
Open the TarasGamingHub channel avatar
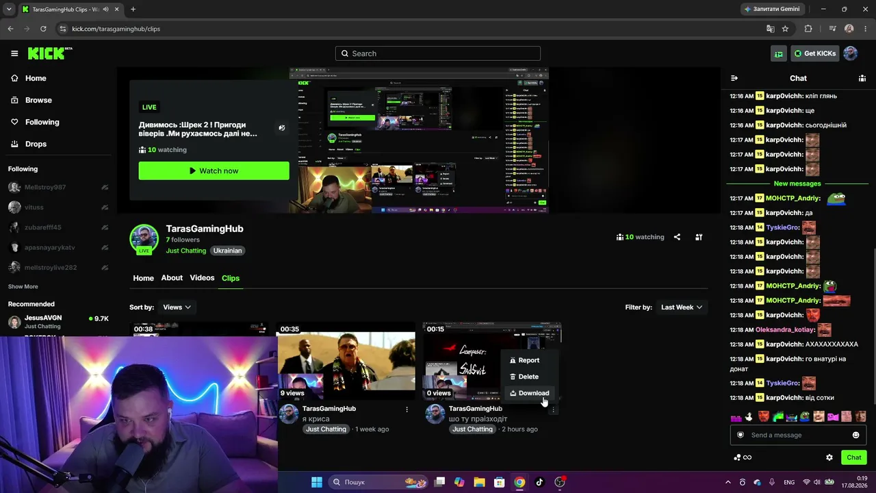144,238
